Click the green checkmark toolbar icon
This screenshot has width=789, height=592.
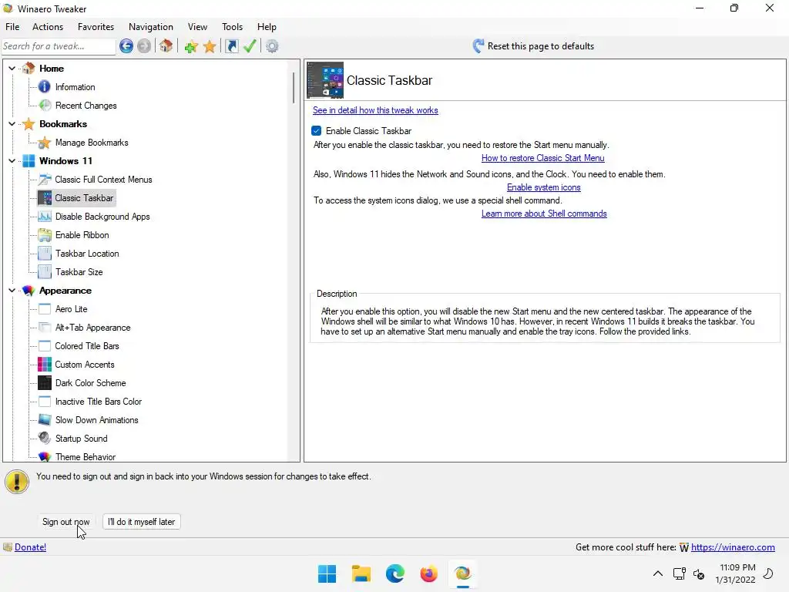tap(250, 46)
